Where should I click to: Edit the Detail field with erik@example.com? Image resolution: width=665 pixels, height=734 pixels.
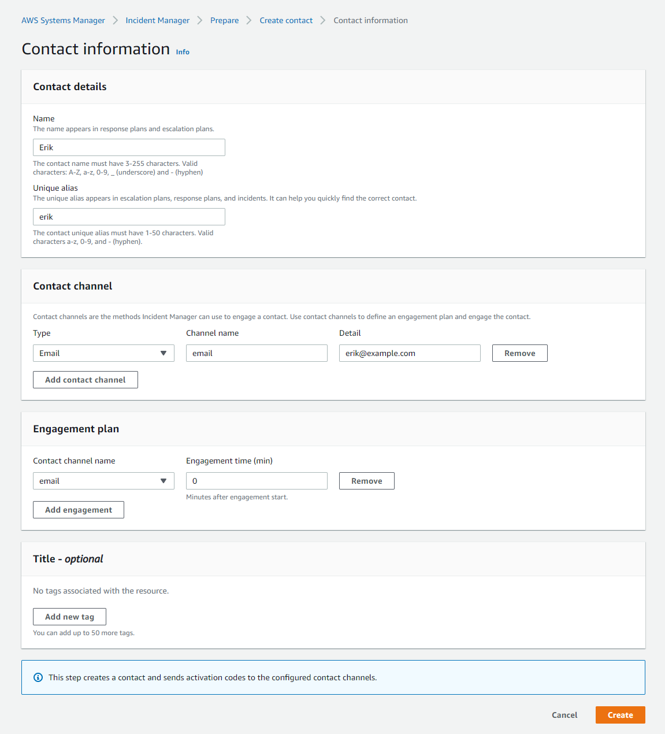click(x=410, y=353)
